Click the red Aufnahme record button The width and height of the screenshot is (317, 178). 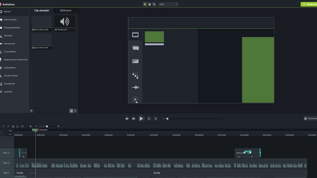[7, 4]
